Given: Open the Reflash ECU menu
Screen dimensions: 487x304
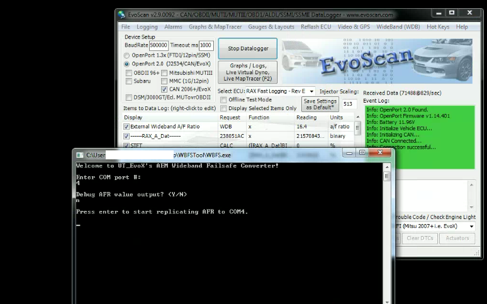Looking at the screenshot, I should (316, 26).
